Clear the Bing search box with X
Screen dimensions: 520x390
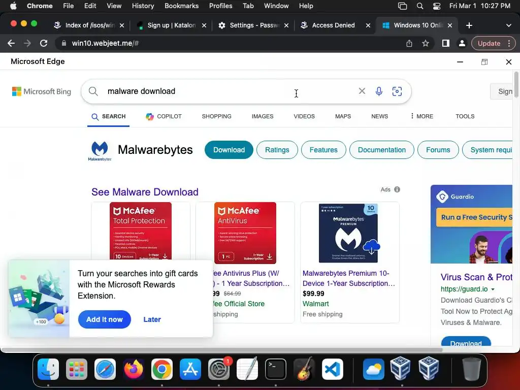coord(362,91)
